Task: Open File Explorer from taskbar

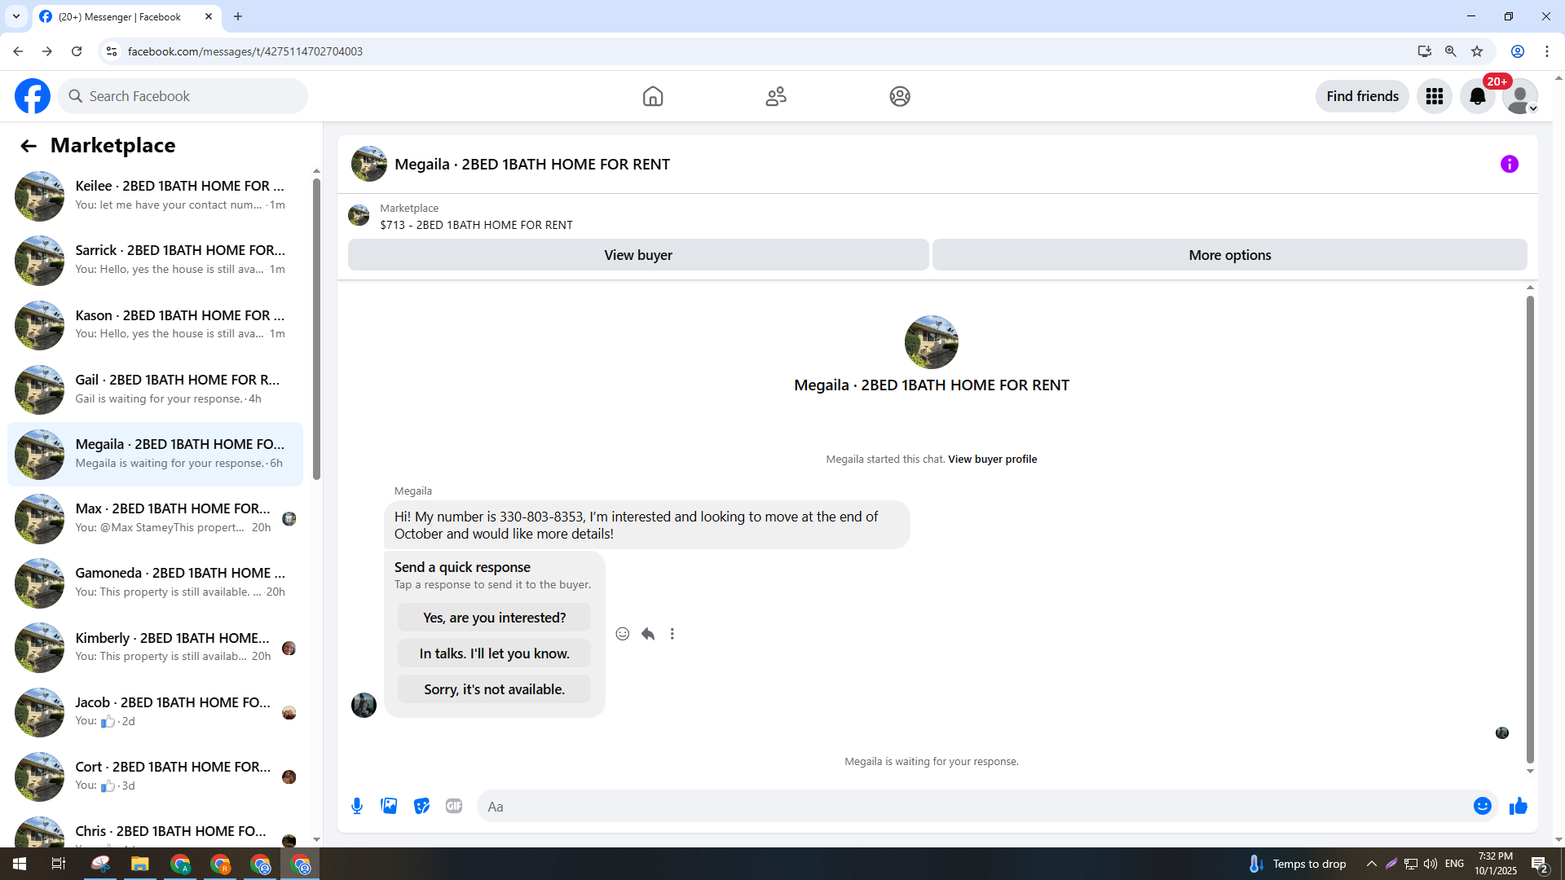Action: tap(140, 864)
